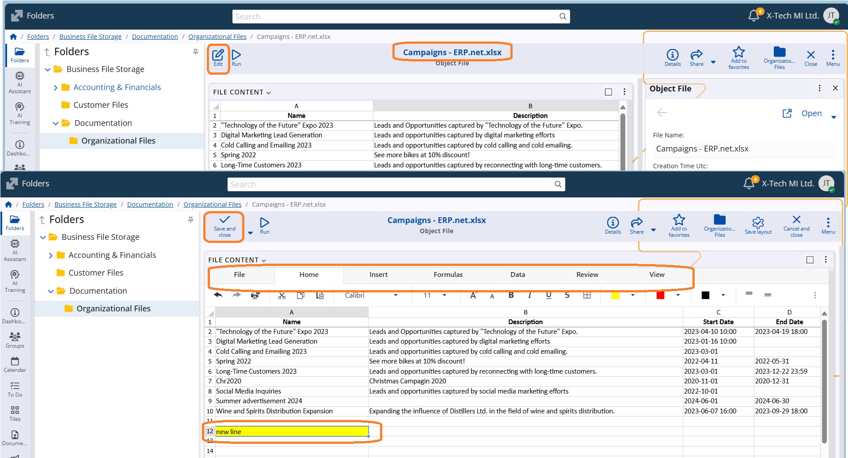Toggle File Content maximize square in read-only view

(x=608, y=92)
